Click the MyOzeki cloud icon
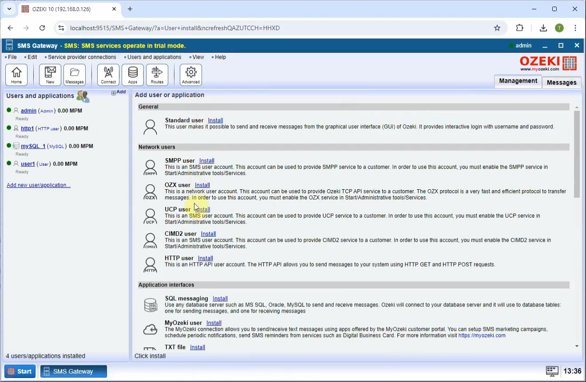The width and height of the screenshot is (586, 382). click(x=150, y=329)
